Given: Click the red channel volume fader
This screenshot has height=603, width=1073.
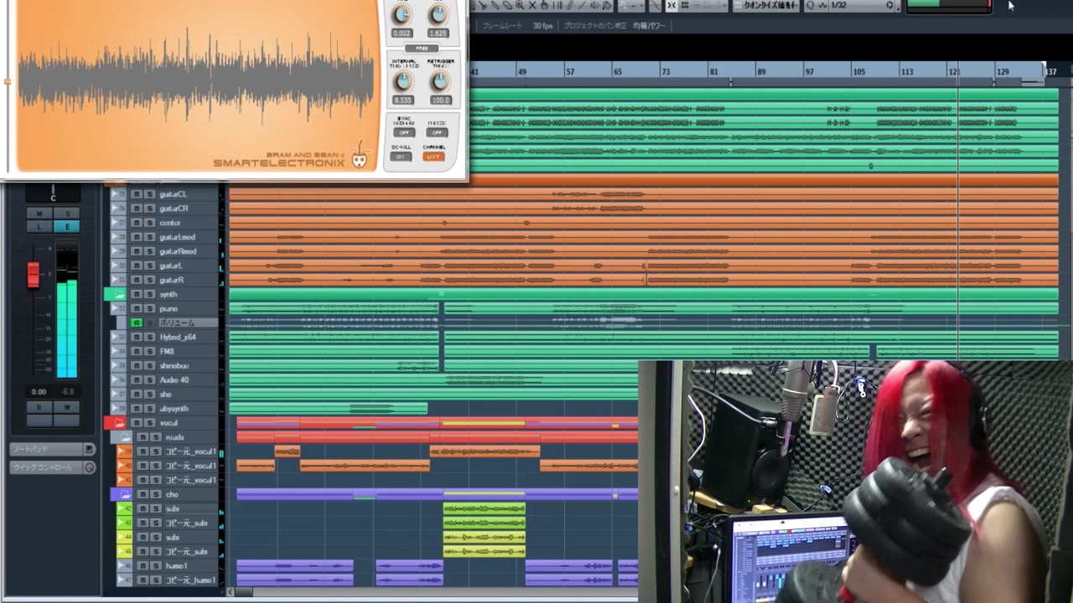Looking at the screenshot, I should [34, 275].
